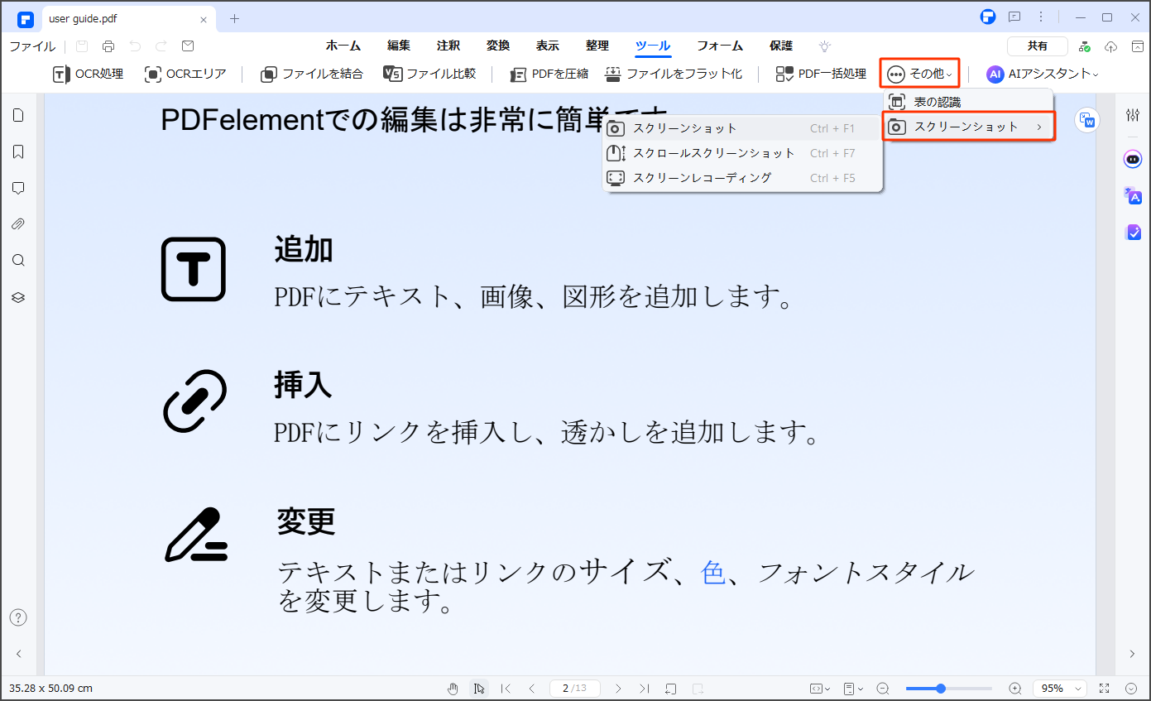
Task: Expand the AIアシスタント dropdown
Action: [1043, 74]
